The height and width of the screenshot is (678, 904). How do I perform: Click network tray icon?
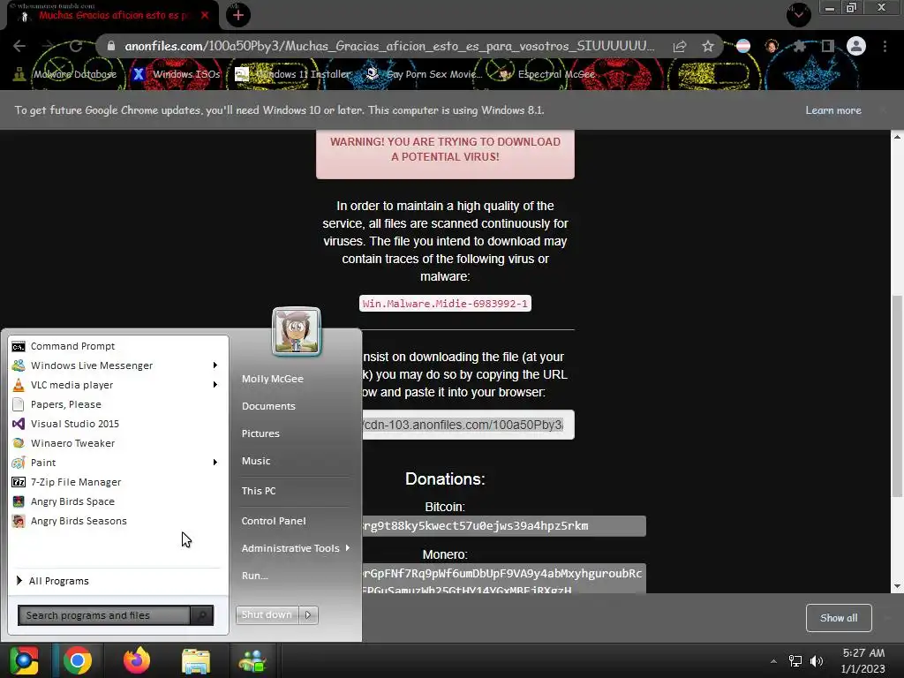795,661
